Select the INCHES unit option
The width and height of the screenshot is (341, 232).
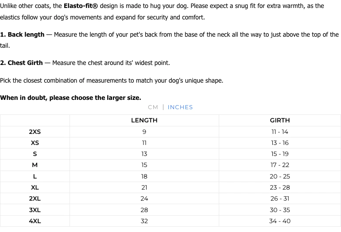click(x=180, y=107)
